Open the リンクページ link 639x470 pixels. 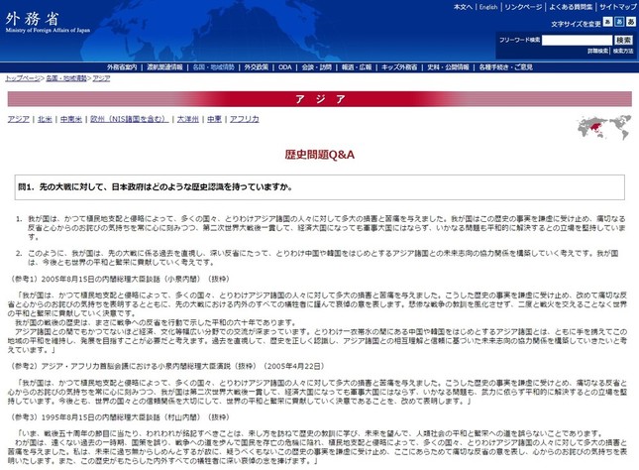[x=523, y=7]
